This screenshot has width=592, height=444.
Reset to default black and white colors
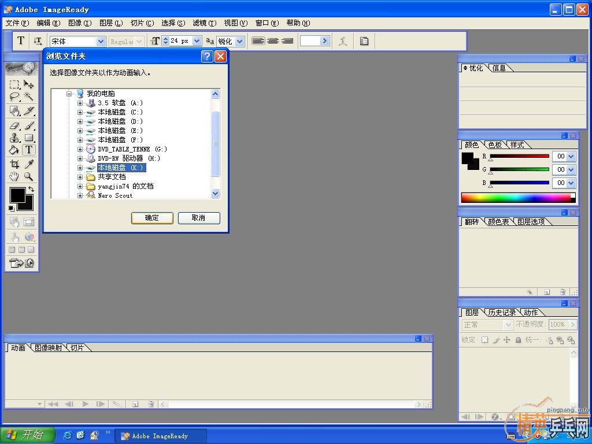coord(12,208)
